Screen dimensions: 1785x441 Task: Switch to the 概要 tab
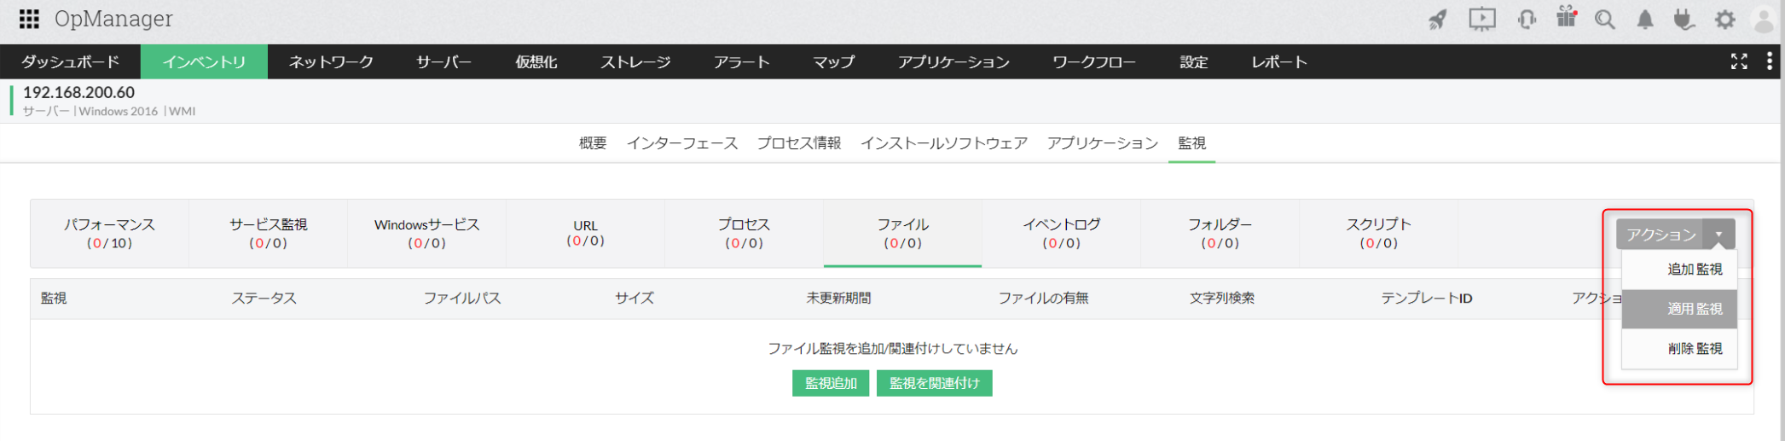pyautogui.click(x=593, y=143)
